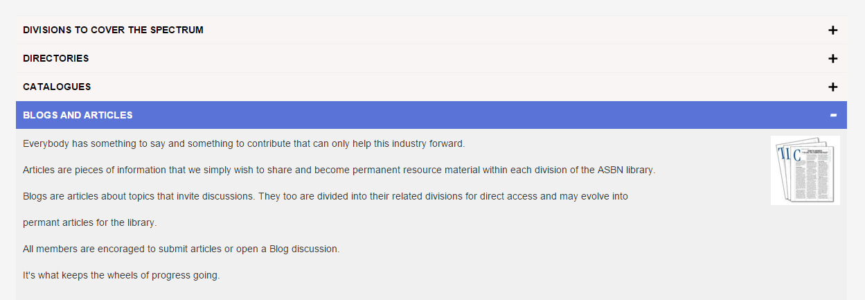This screenshot has height=300, width=865.
Task: Expand the Divisions to Cover the Spectrum plus icon
Action: click(832, 30)
